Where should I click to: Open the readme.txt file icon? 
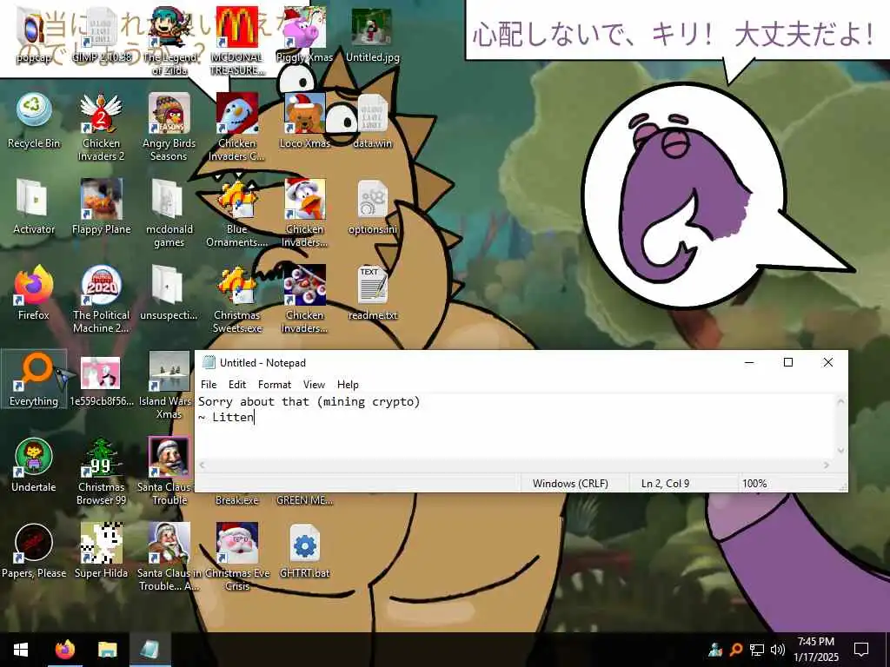pyautogui.click(x=372, y=293)
